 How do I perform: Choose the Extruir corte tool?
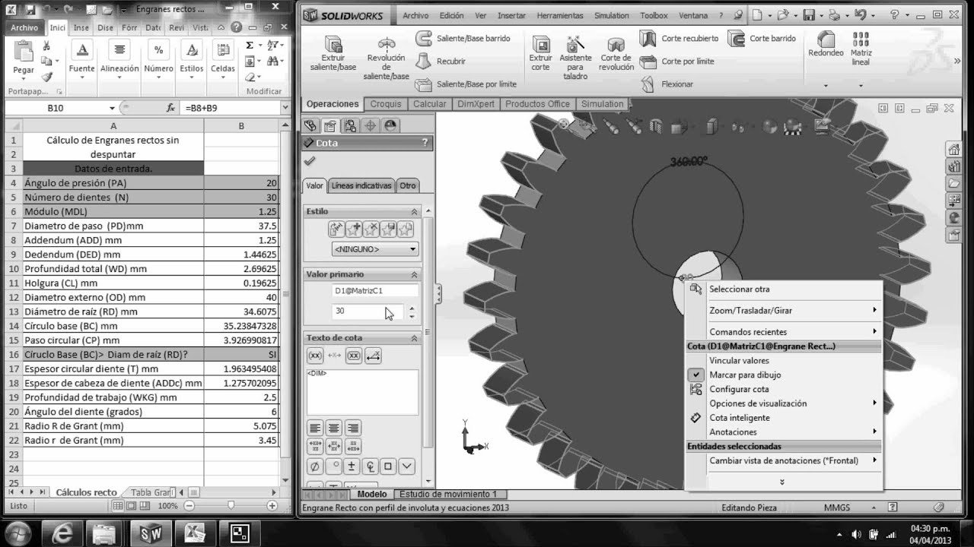click(541, 52)
